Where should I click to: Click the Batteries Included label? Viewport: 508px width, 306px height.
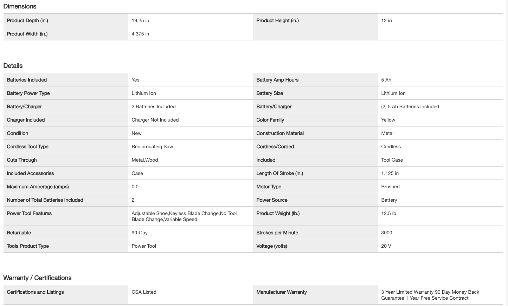click(x=27, y=80)
